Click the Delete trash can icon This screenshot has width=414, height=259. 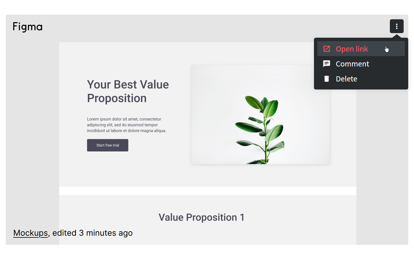click(x=327, y=79)
